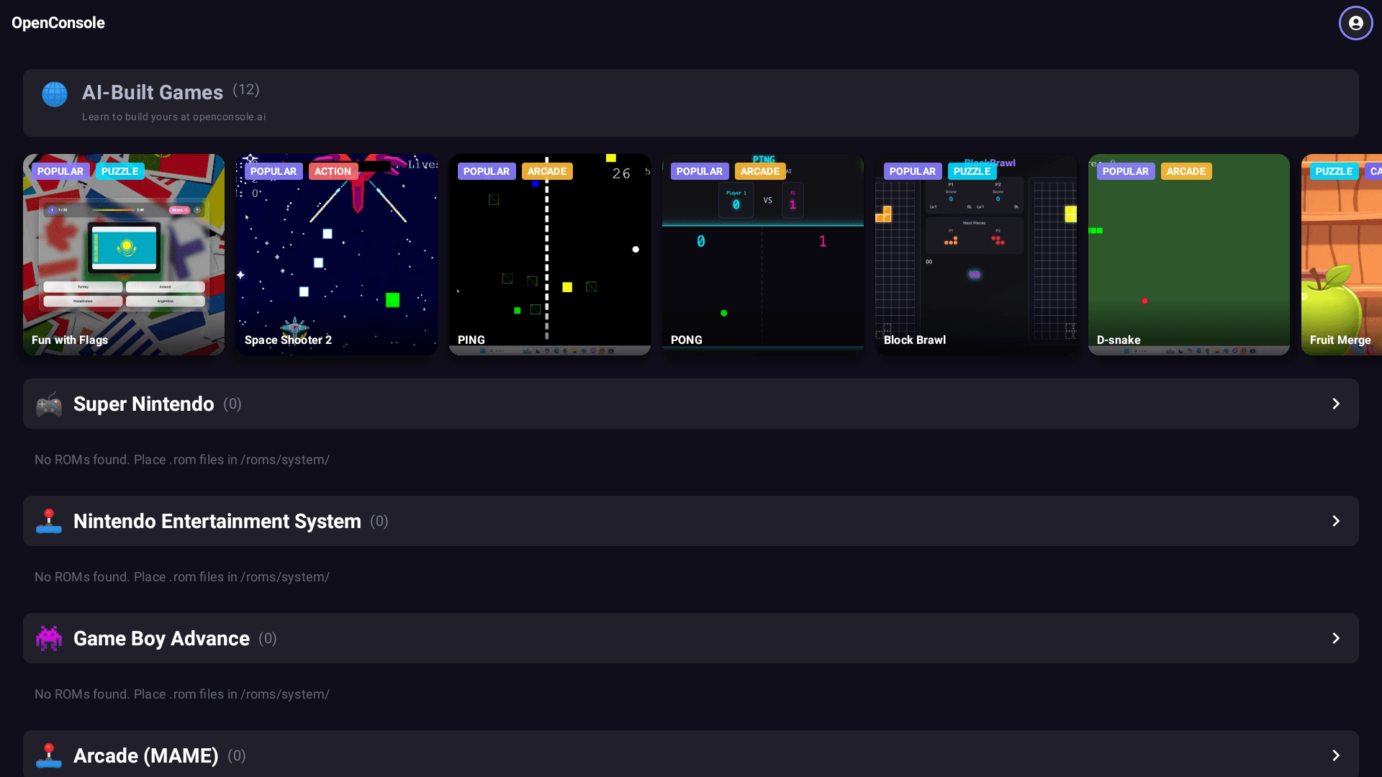This screenshot has height=777, width=1382.
Task: Open the Fun with Flags game
Action: coord(124,255)
